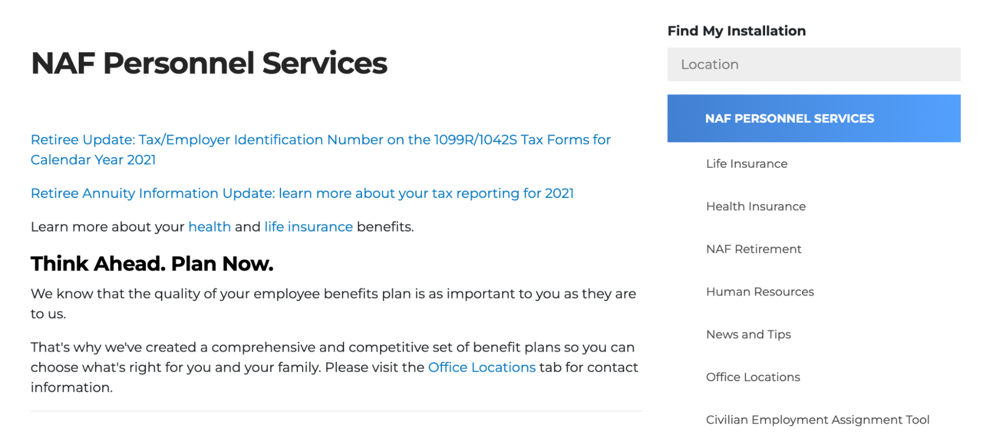Open the NAF PERSONNEL SERVICES sidebar header
Viewport: 983px width, 438px height.
click(x=789, y=118)
